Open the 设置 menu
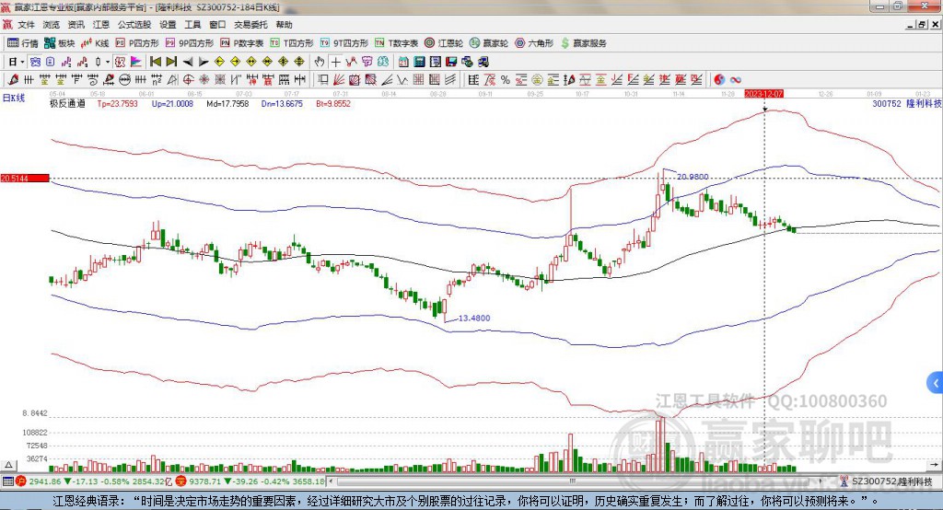943x510 pixels. coord(168,25)
